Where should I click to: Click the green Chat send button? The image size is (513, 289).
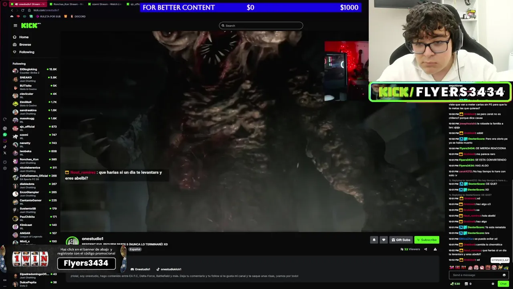[503, 284]
